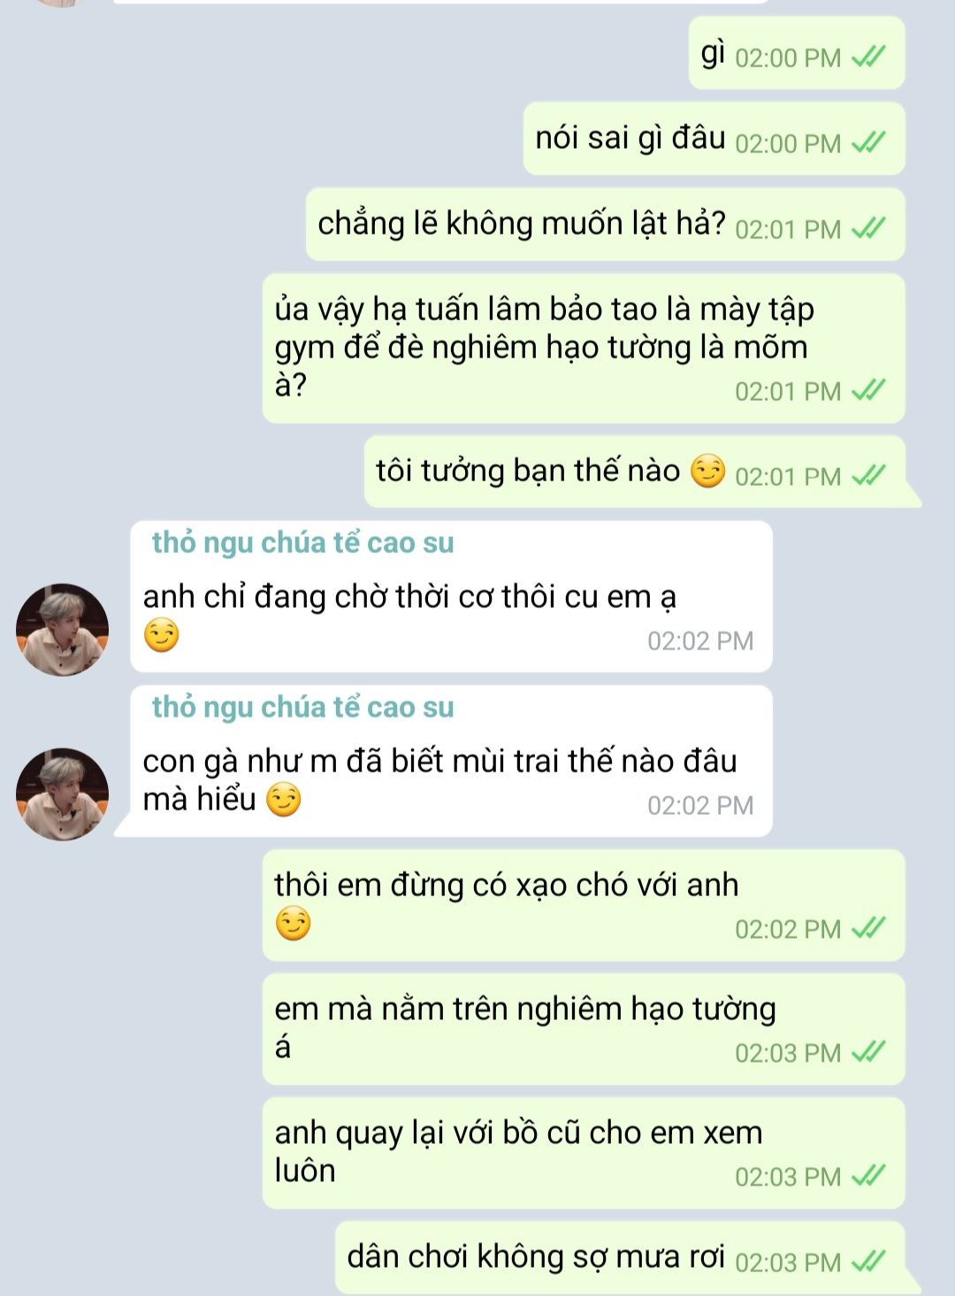Tap smirk emoji under 'thôi em đừng có xạo'
This screenshot has width=955, height=1296.
293,924
